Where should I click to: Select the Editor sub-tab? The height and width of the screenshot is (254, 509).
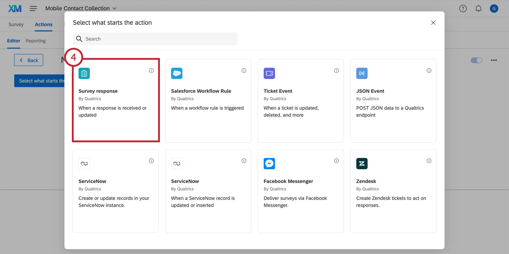pyautogui.click(x=14, y=41)
